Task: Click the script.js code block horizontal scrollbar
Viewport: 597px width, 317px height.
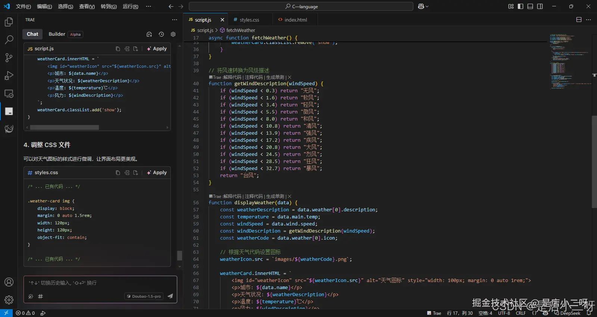Action: (64, 127)
